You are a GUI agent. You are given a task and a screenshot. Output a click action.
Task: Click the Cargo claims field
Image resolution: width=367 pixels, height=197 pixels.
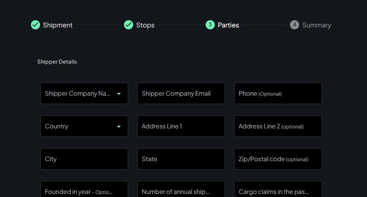(x=278, y=190)
